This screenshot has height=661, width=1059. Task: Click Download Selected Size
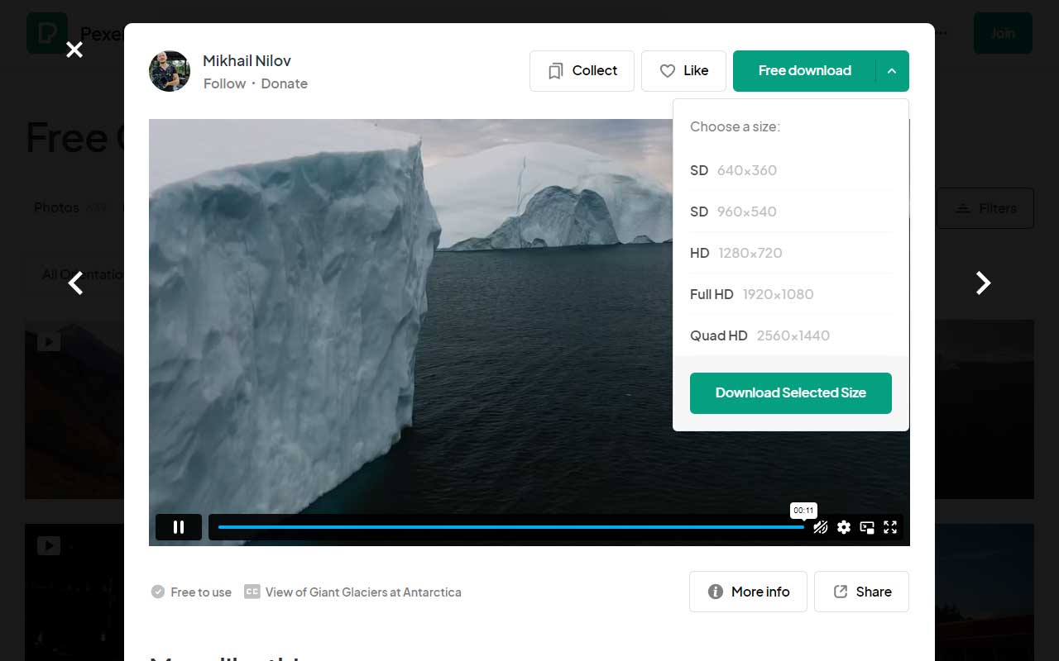coord(790,393)
